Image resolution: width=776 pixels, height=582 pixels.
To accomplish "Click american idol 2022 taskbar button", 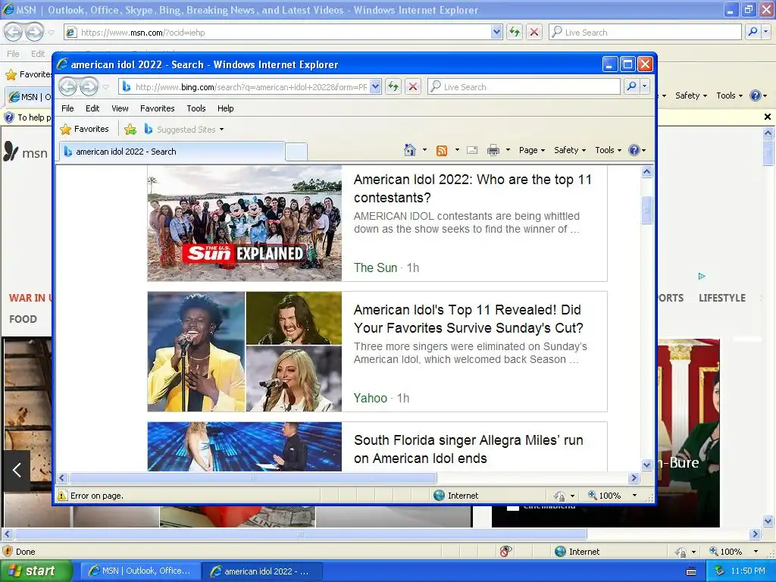I will [263, 571].
